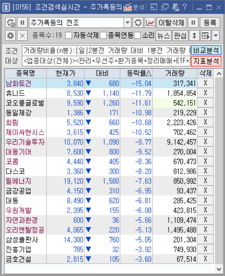Delete 희림 row with X
225x276 pixels.
coord(206,122)
